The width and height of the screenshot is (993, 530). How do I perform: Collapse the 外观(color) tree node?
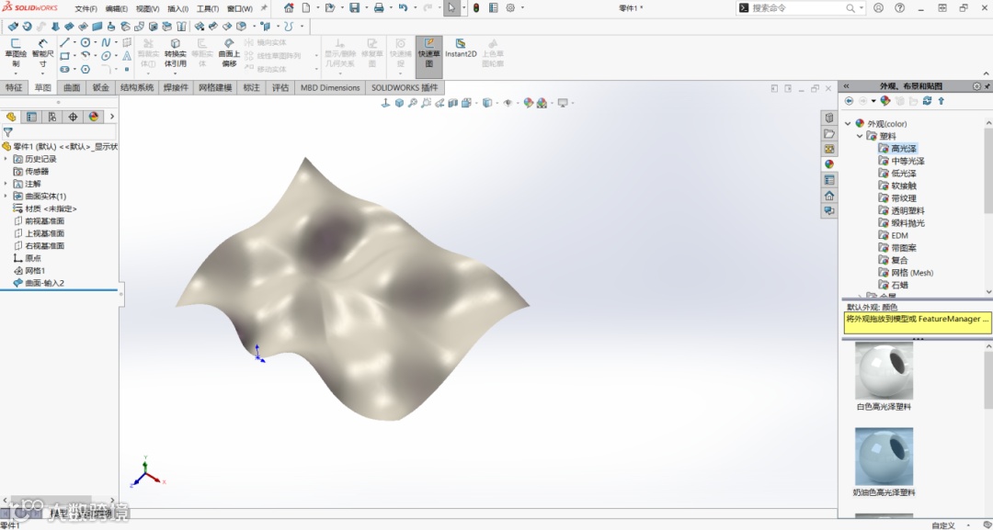(x=849, y=124)
